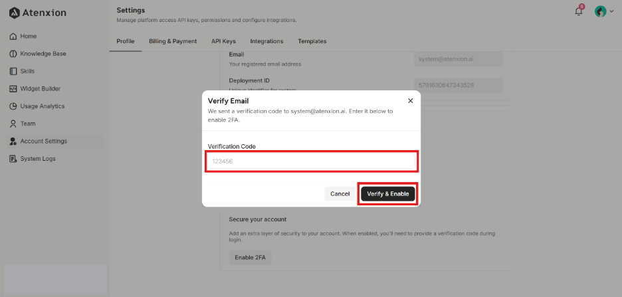Image resolution: width=622 pixels, height=297 pixels.
Task: Open the Templates tab
Action: tap(312, 41)
